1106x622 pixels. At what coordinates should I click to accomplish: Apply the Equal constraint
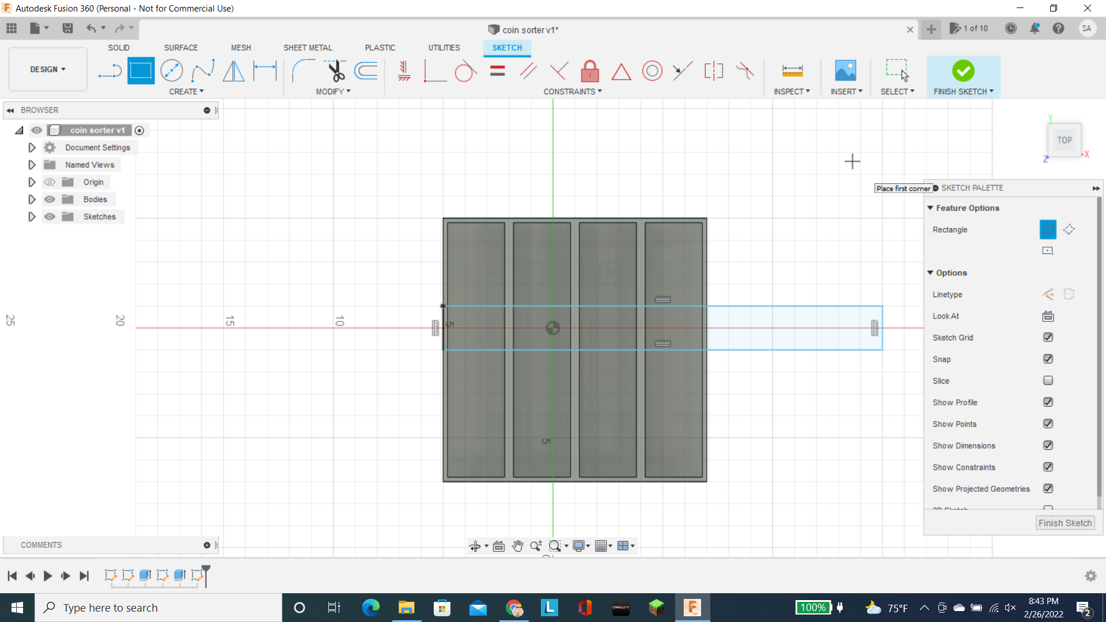[x=497, y=70]
